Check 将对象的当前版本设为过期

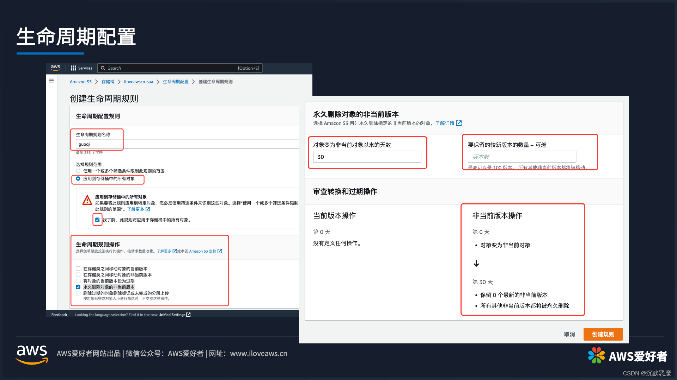[78, 281]
